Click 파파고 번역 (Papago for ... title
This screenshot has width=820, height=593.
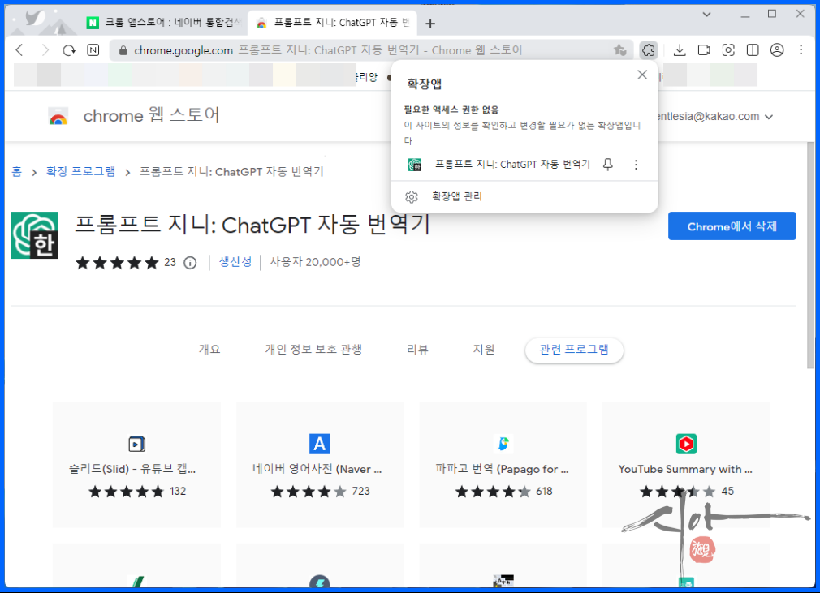pos(502,469)
